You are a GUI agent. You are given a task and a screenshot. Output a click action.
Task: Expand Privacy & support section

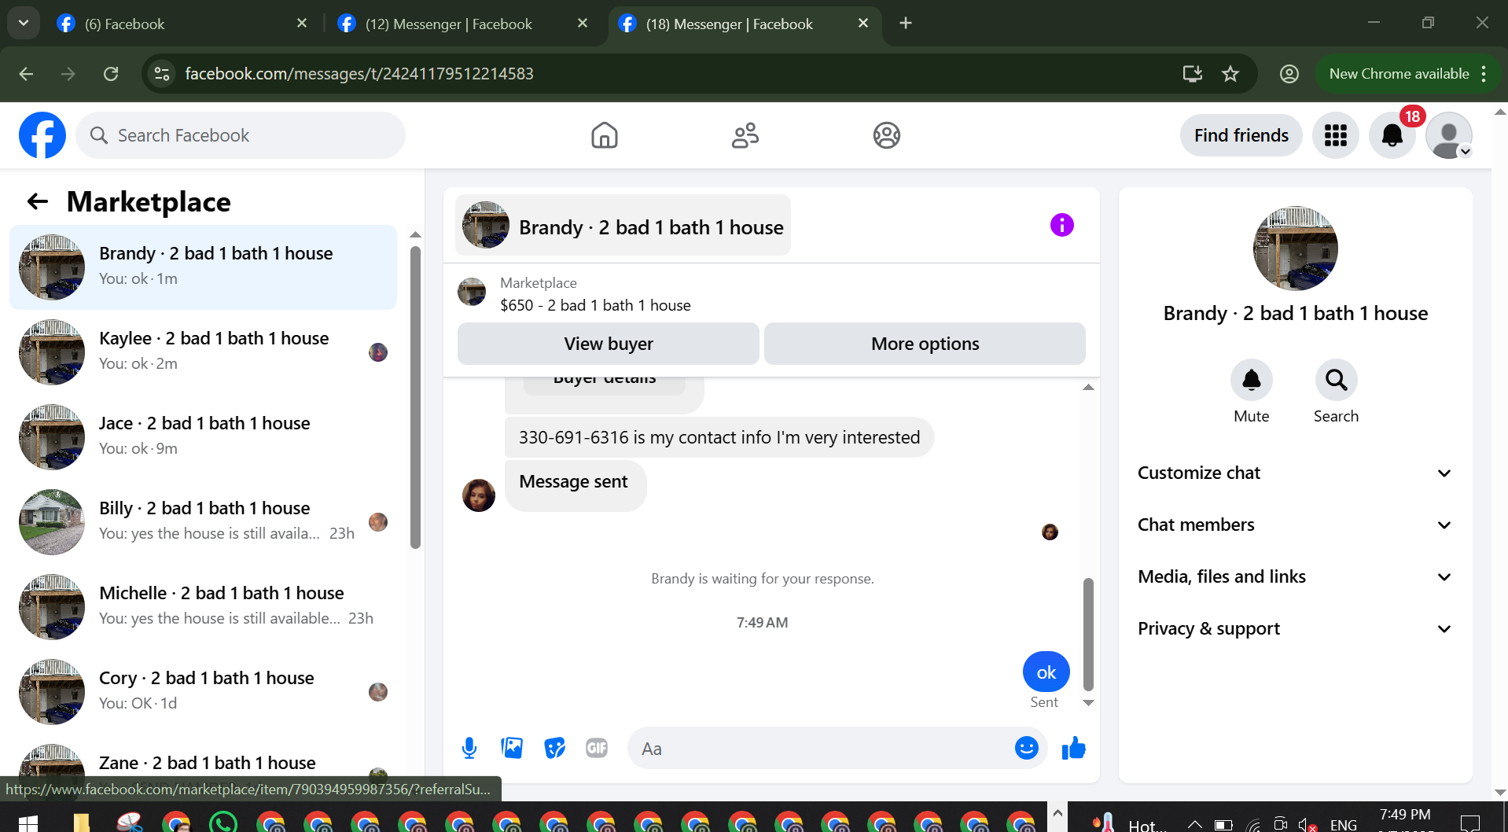[x=1295, y=628]
